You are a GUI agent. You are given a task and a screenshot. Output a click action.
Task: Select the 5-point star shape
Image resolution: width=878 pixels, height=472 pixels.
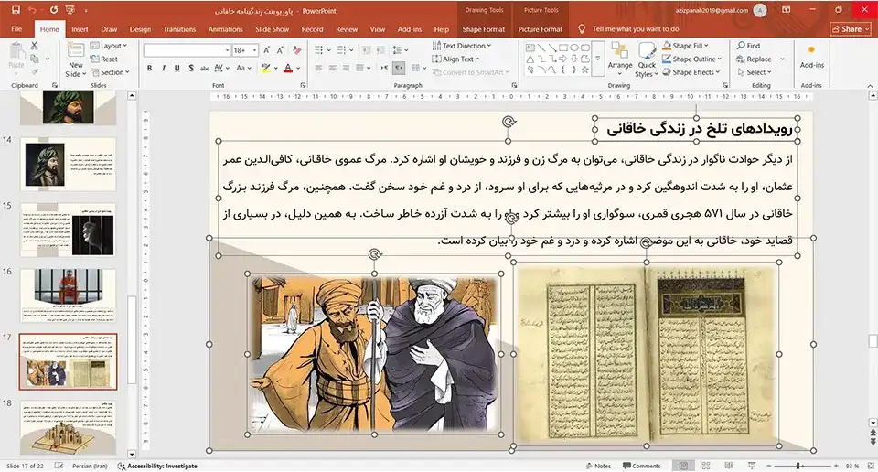(x=585, y=70)
